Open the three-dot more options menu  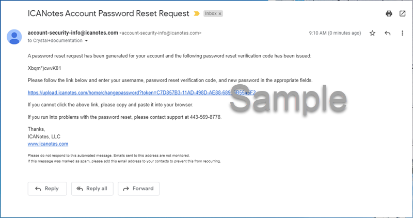(402, 33)
